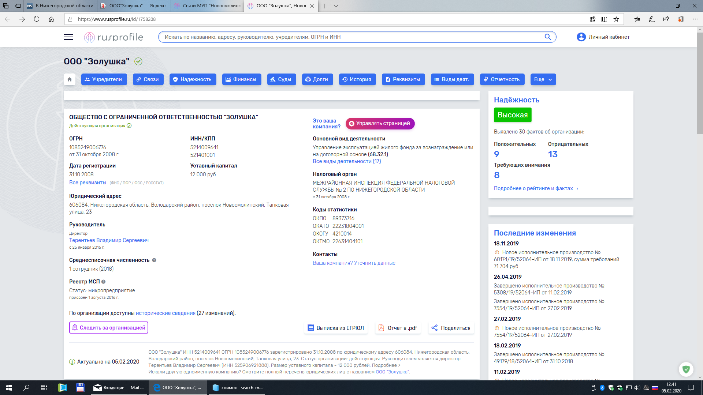Viewport: 703px width, 395px height.
Task: Switch to ООО Золушка Яндекс browser tab
Action: [134, 6]
